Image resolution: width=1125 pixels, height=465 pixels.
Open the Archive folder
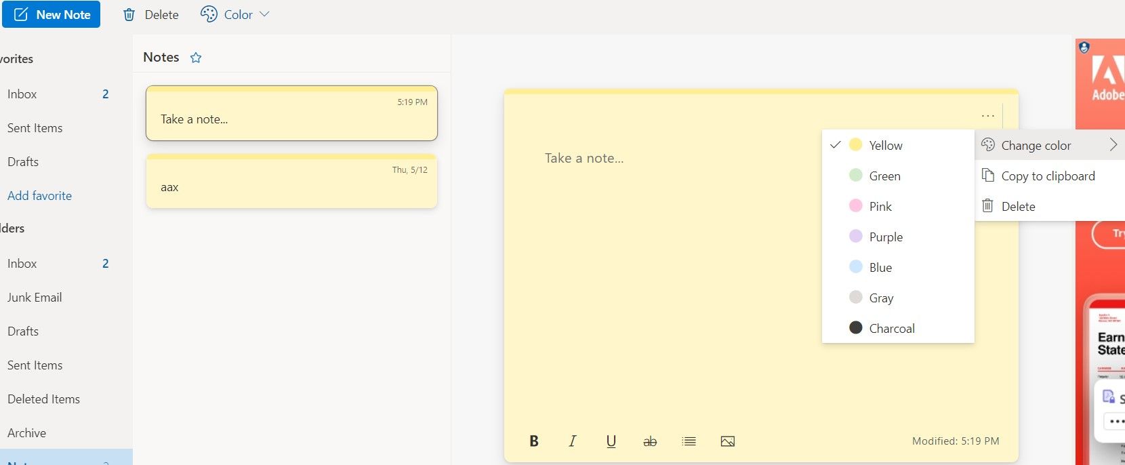point(58,433)
